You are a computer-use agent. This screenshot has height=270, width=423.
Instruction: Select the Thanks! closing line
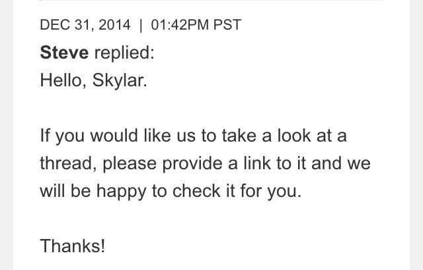73,246
